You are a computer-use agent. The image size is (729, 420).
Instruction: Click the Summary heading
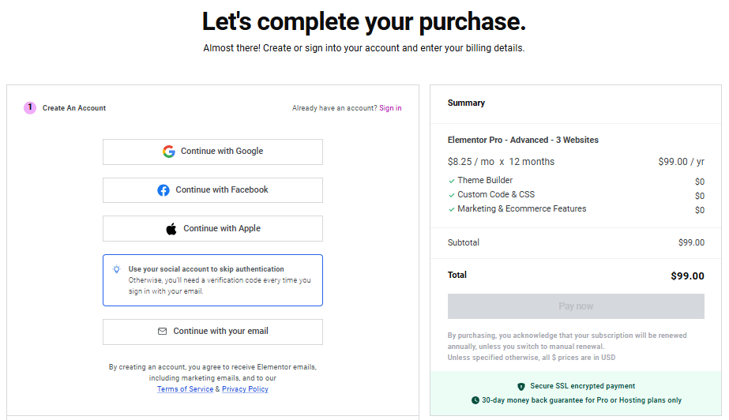tap(466, 103)
